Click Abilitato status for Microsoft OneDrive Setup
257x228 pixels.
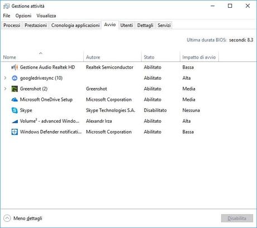point(153,100)
